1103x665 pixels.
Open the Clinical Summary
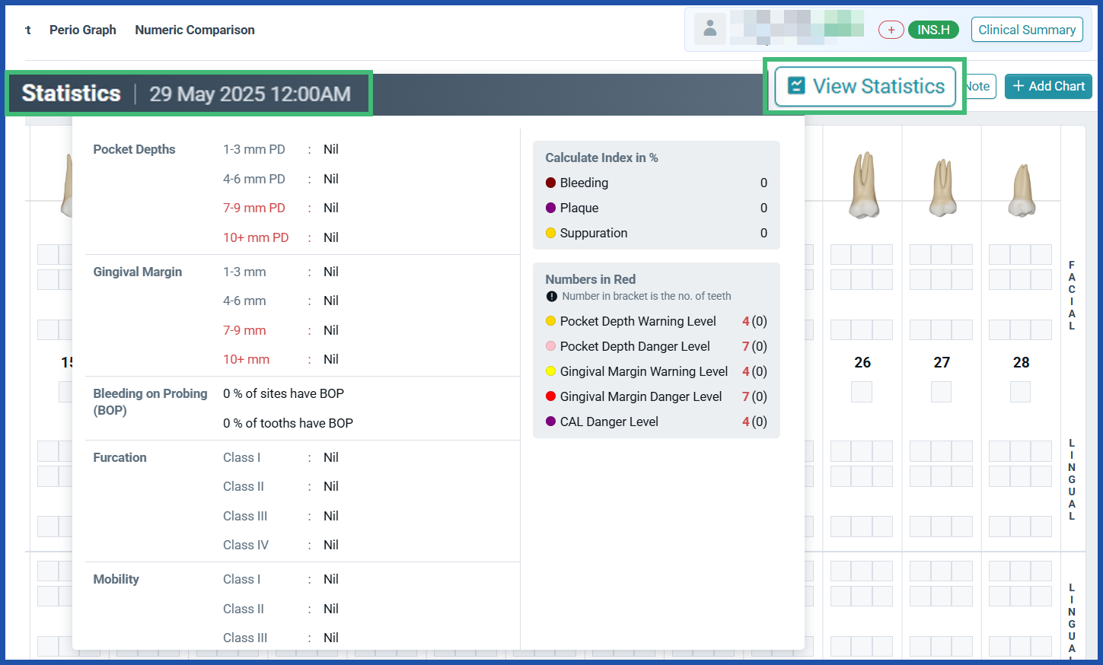pyautogui.click(x=1027, y=29)
